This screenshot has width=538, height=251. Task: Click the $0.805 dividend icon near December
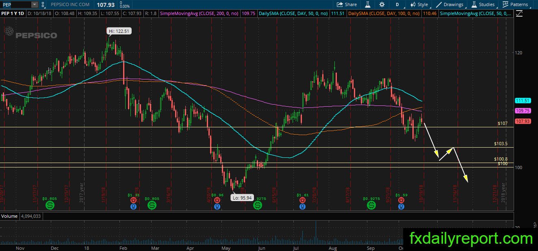tap(50, 206)
